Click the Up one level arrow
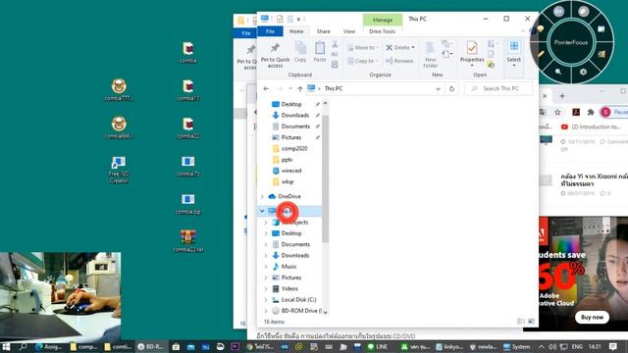 (x=300, y=88)
